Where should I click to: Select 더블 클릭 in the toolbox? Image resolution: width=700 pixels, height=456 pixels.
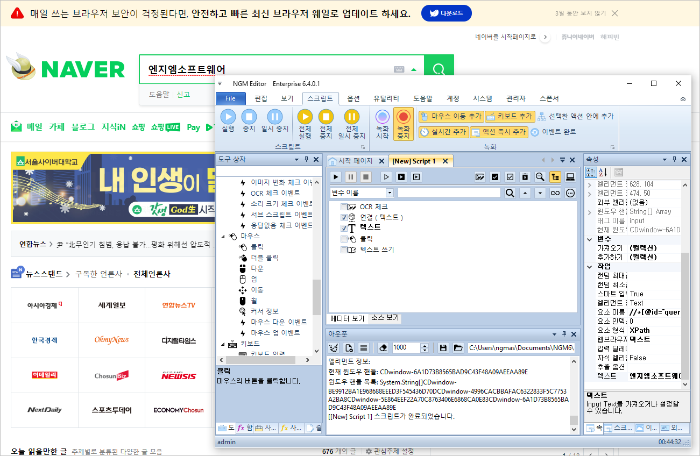point(265,258)
